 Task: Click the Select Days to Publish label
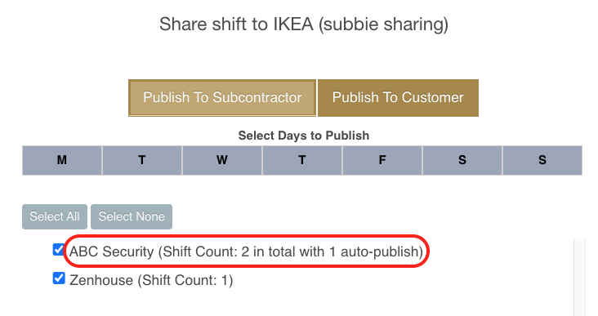click(304, 136)
